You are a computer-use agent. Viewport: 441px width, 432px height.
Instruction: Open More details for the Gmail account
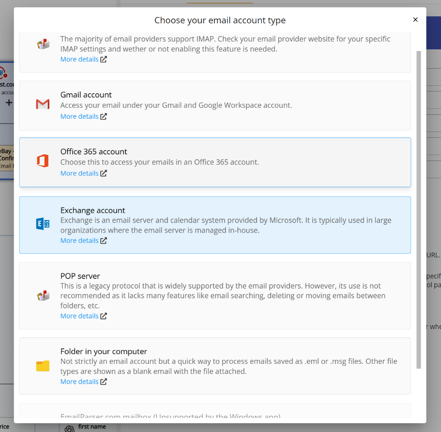pyautogui.click(x=79, y=116)
